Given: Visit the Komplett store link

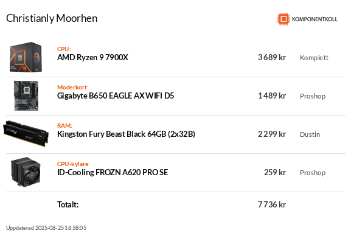Looking at the screenshot, I should tap(314, 58).
